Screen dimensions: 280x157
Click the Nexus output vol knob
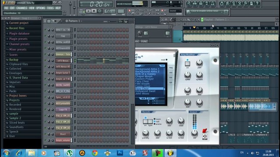(x=194, y=133)
